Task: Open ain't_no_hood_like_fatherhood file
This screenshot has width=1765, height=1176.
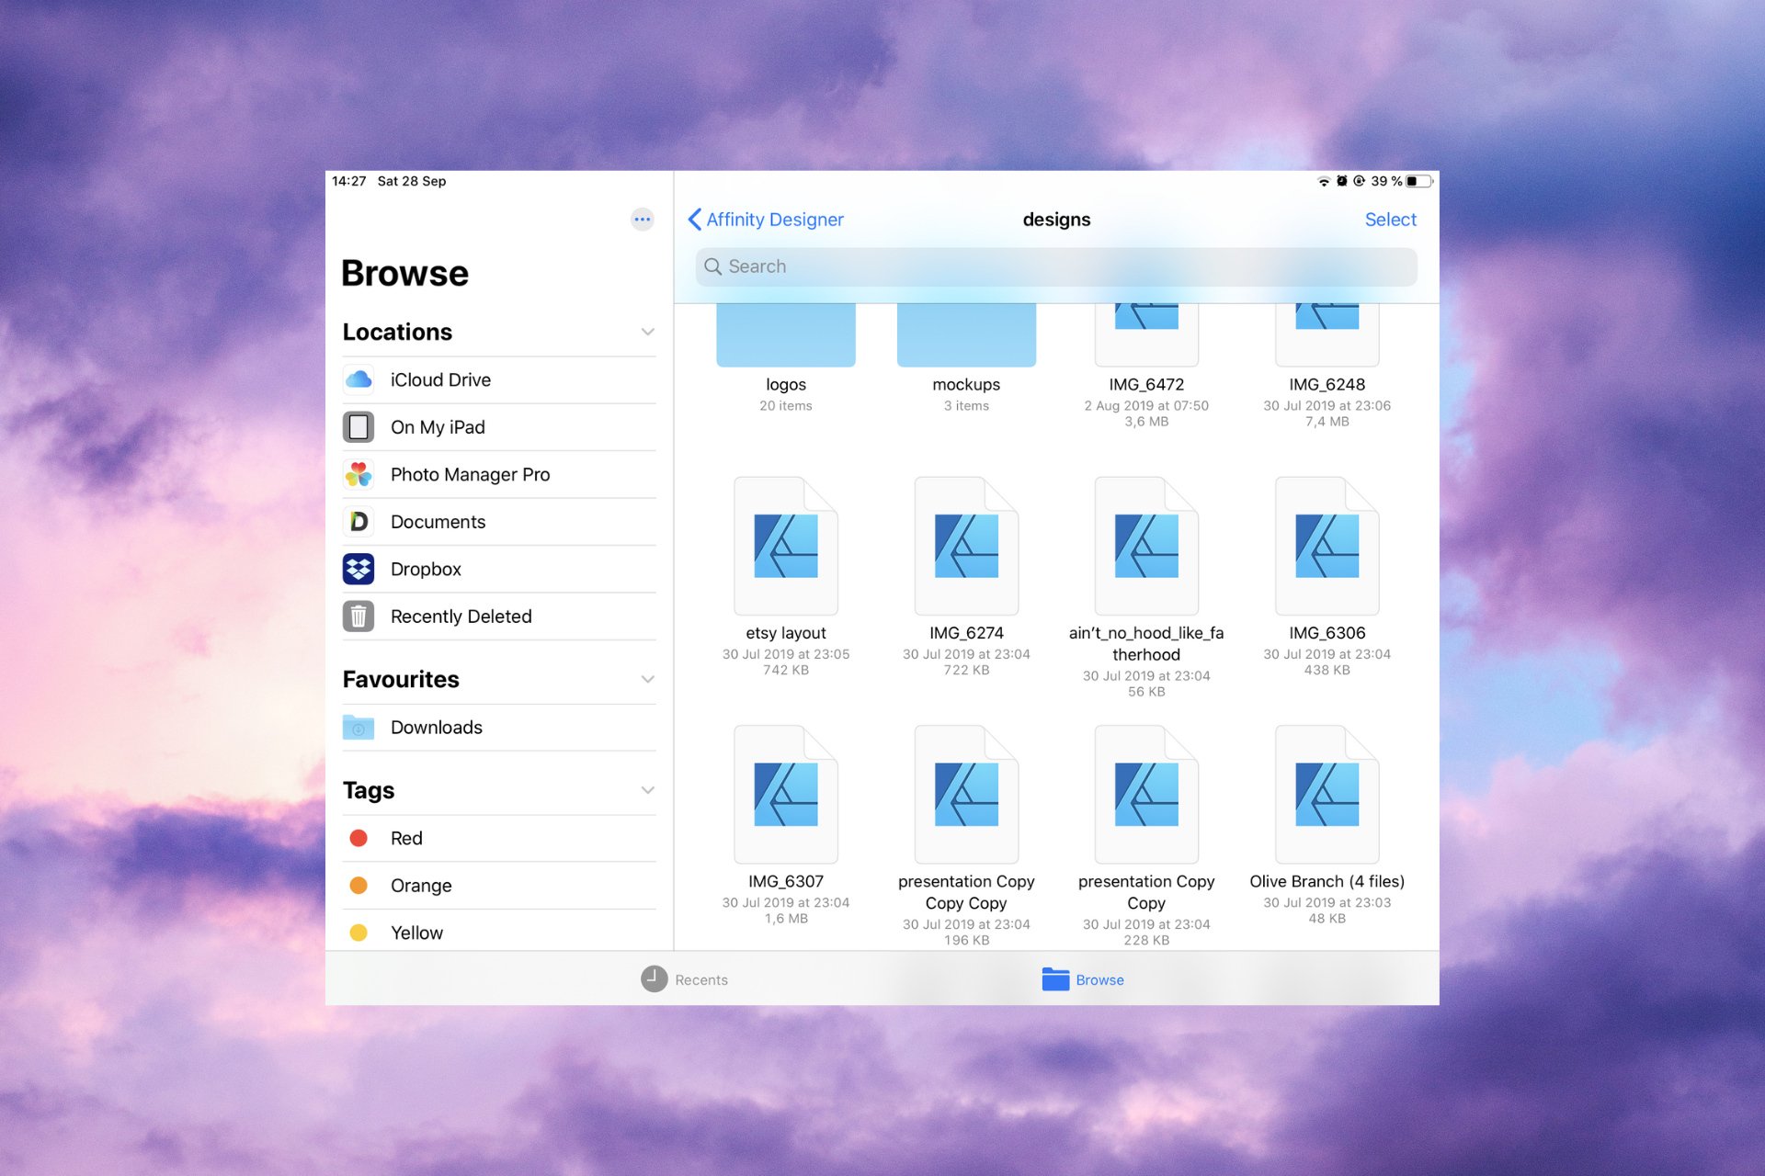Action: 1146,546
